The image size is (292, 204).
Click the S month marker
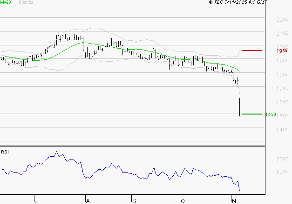[134, 201]
